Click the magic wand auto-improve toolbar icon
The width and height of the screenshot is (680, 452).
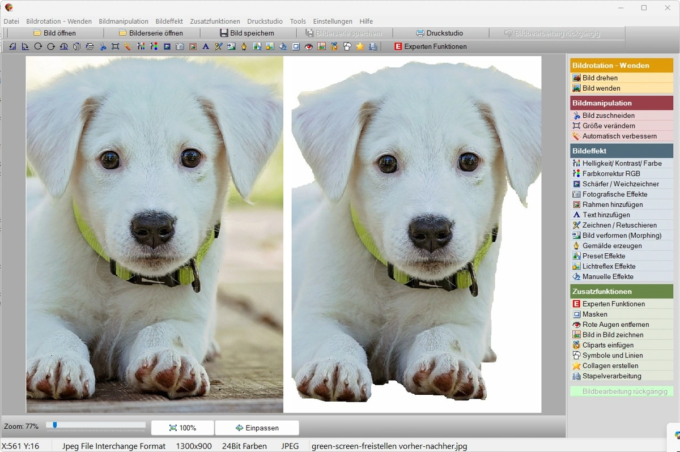point(128,46)
